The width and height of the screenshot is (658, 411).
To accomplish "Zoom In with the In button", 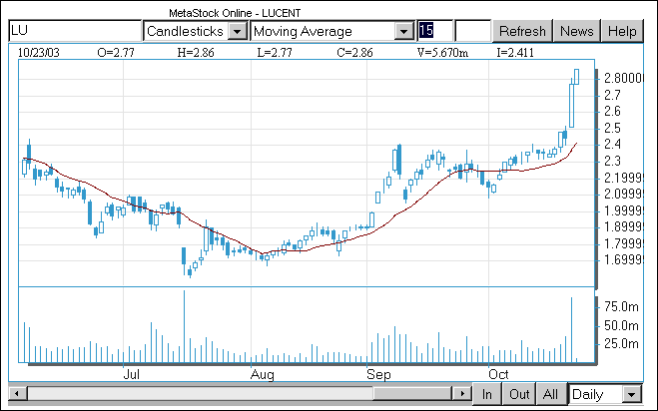I will coord(487,394).
